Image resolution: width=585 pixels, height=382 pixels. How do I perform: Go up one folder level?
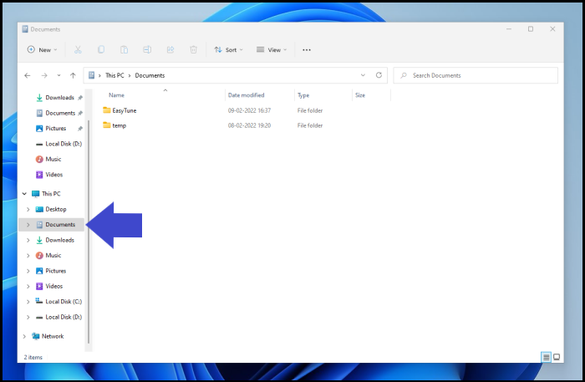74,75
